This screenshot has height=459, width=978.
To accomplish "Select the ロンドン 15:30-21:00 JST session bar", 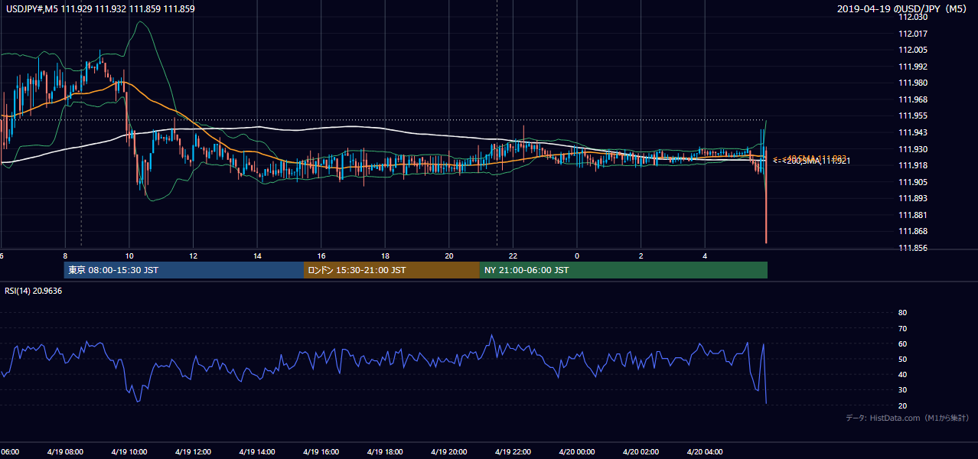I will coord(392,270).
